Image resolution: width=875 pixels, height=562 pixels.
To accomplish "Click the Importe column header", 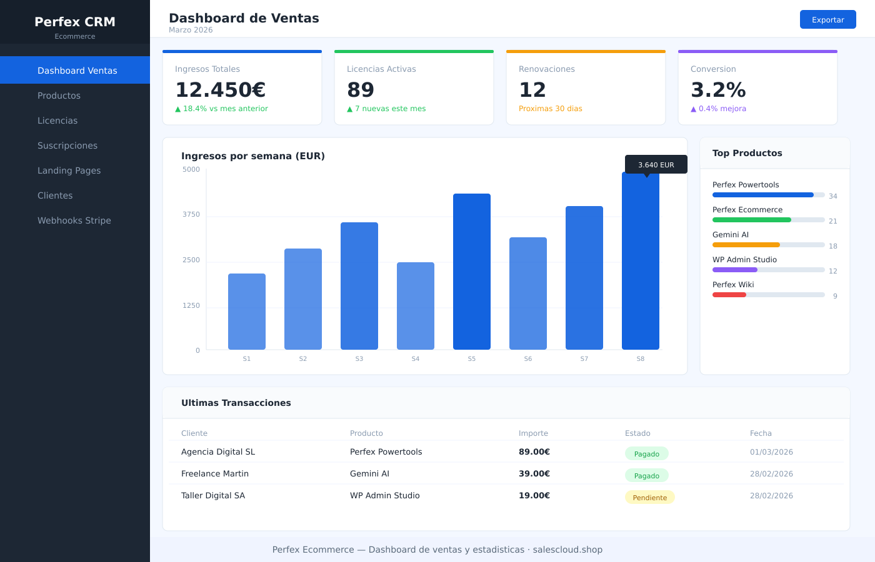I will point(533,433).
